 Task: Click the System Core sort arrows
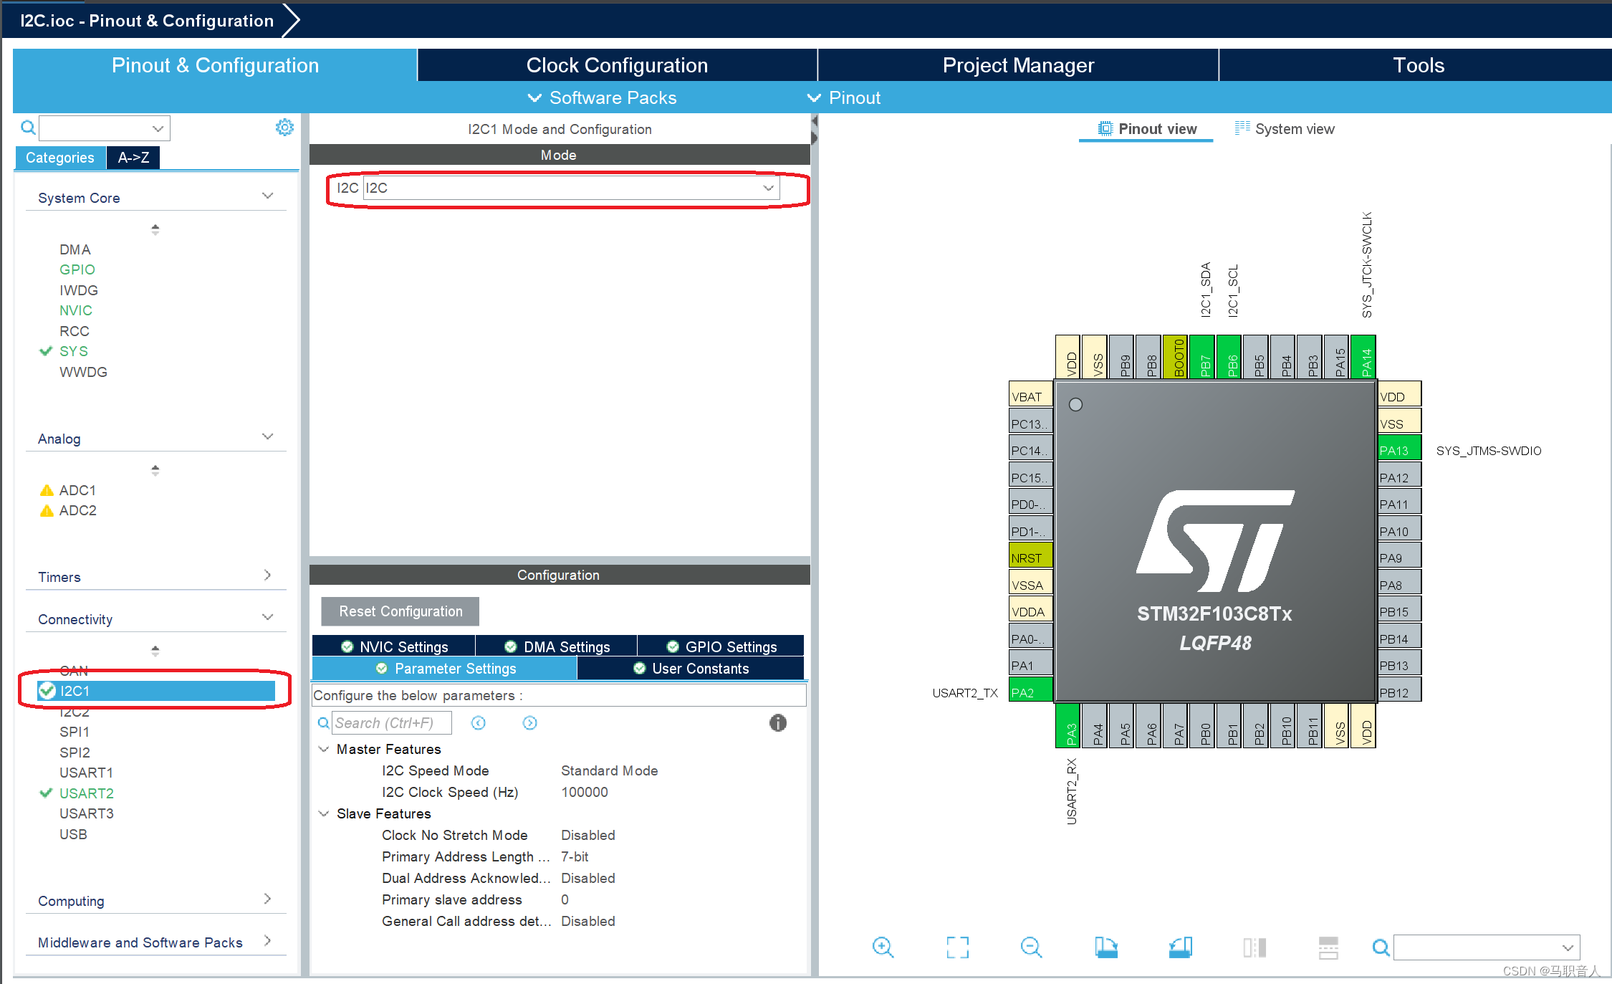coord(155,229)
